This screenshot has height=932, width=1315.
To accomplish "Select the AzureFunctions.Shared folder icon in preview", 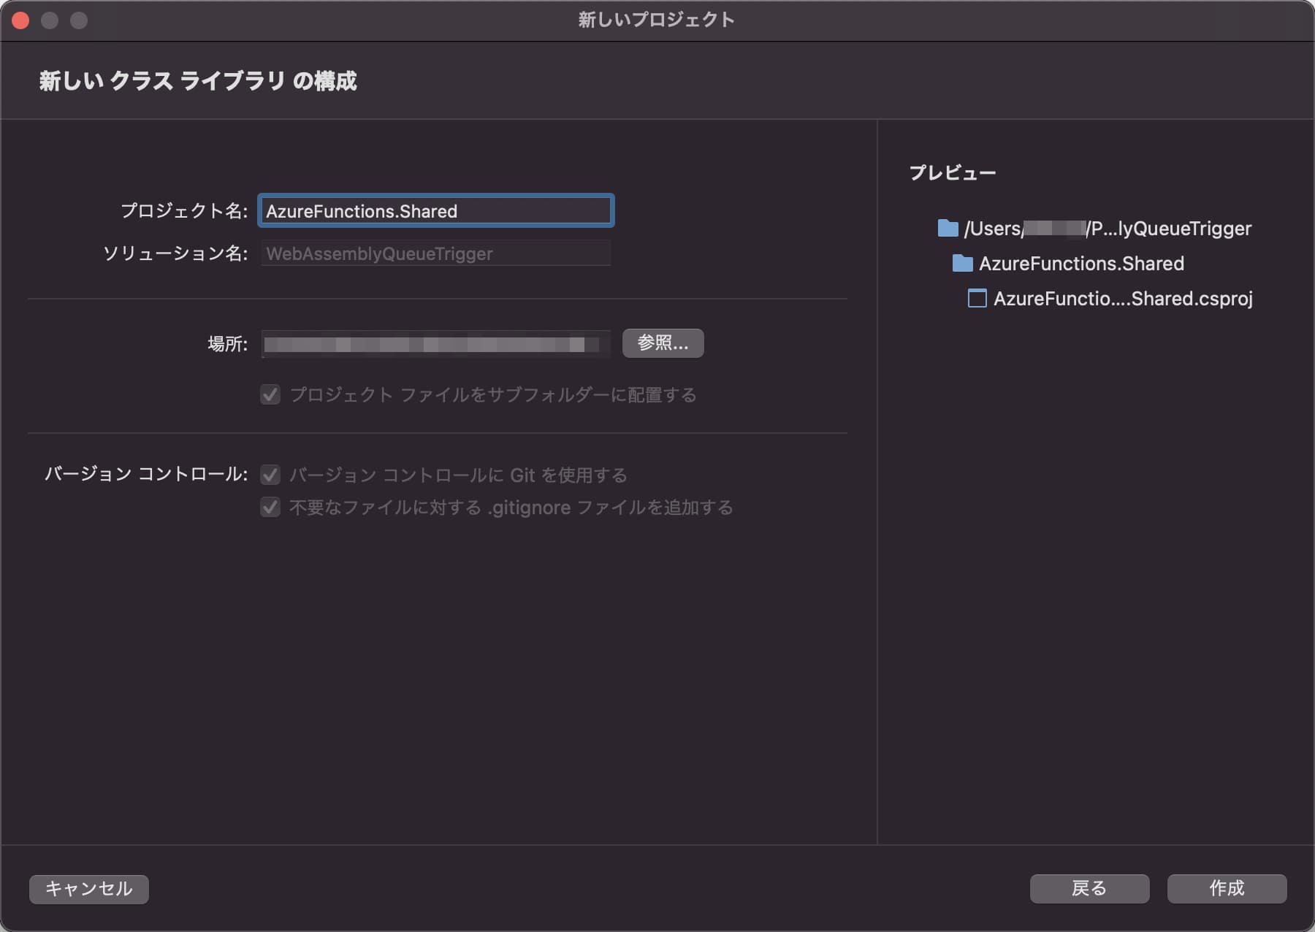I will pos(963,264).
